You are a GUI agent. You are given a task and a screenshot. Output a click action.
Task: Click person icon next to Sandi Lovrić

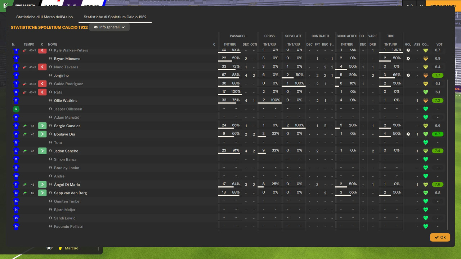pyautogui.click(x=50, y=218)
